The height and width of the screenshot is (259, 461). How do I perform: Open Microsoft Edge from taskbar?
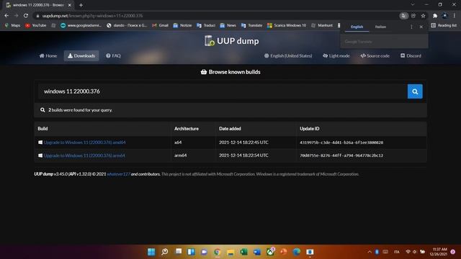coord(297,252)
